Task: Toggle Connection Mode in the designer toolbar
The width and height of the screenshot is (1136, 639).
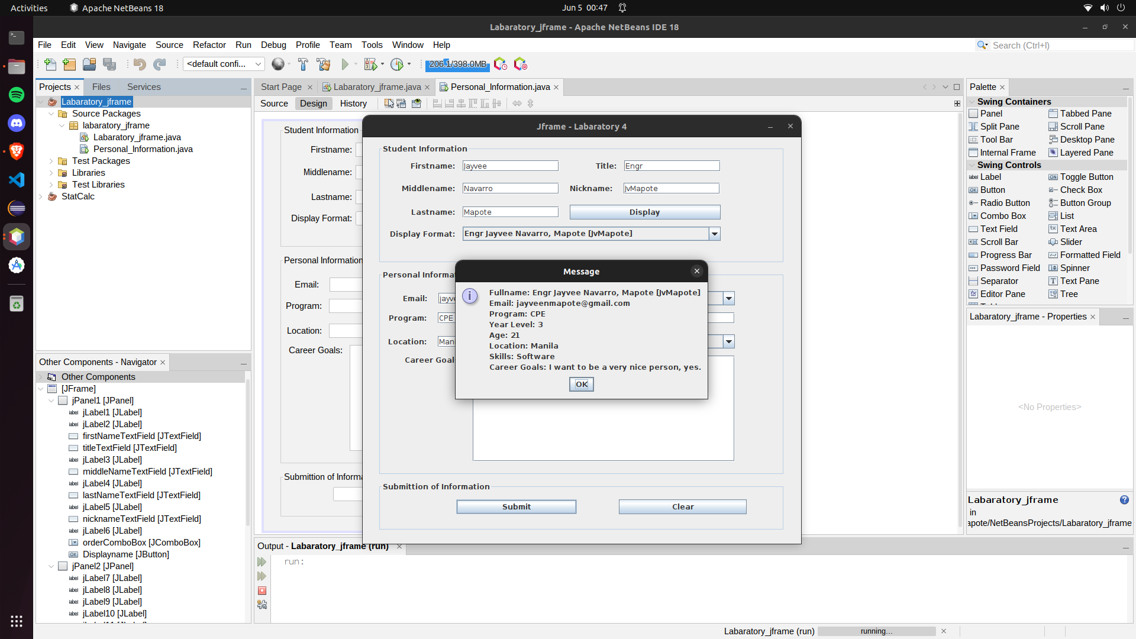Action: [402, 104]
